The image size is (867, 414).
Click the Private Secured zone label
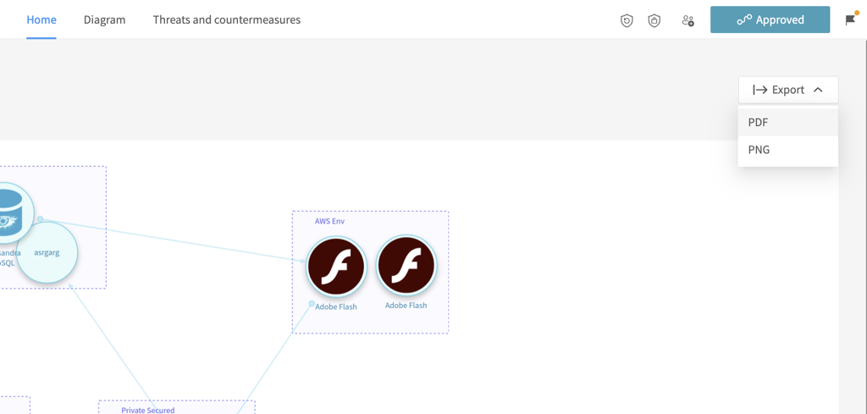tap(148, 410)
